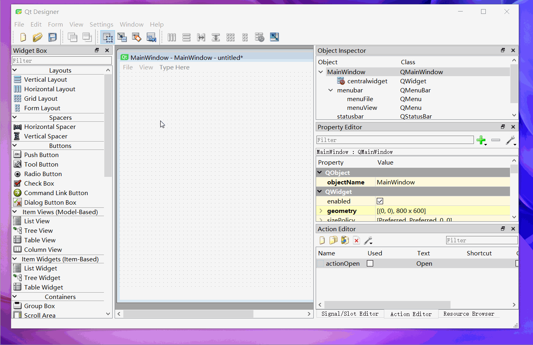Click the Adjust Size toolbar icon
Image resolution: width=533 pixels, height=345 pixels.
pos(274,37)
